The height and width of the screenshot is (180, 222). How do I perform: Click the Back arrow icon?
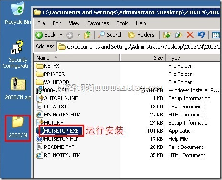coord(39,35)
